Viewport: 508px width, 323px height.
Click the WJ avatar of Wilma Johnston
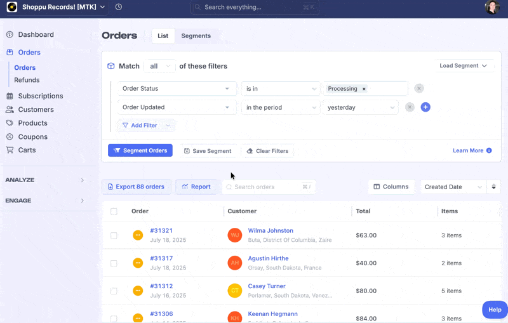pyautogui.click(x=235, y=235)
